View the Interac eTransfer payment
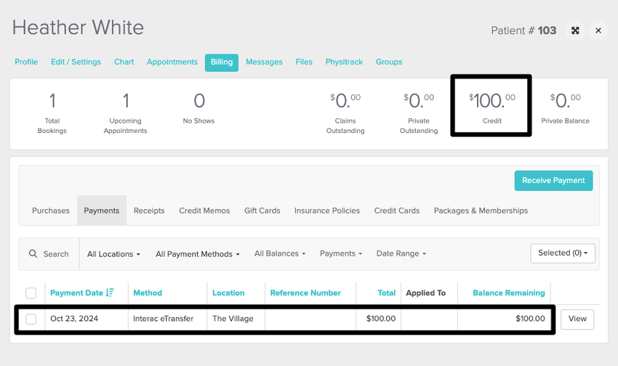This screenshot has width=618, height=366. pyautogui.click(x=577, y=319)
